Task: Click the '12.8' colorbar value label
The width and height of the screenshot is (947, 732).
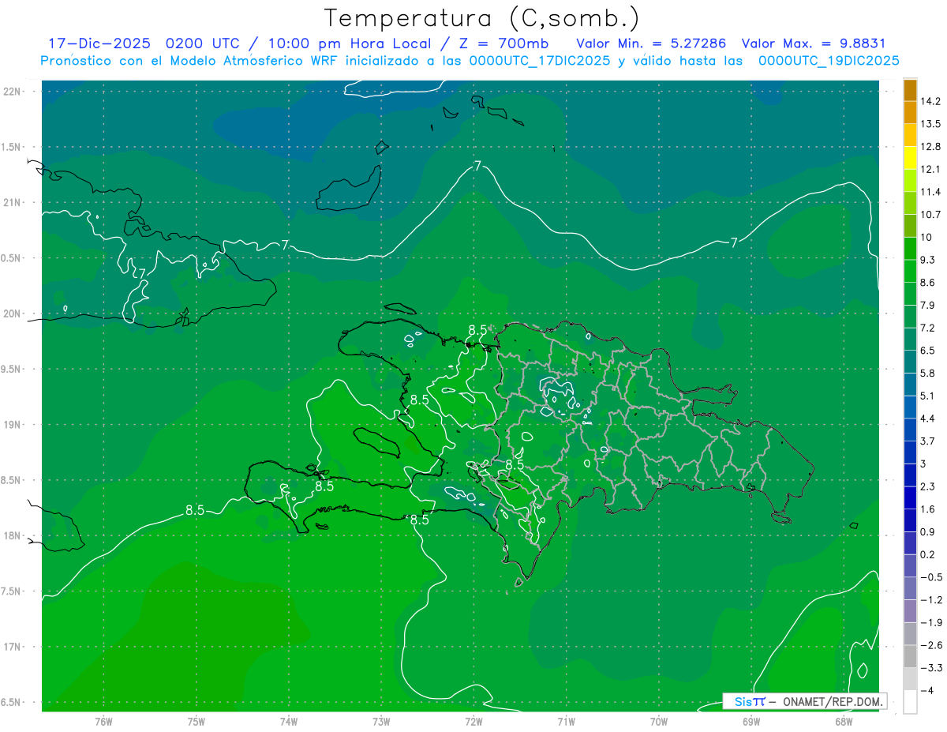Action: 930,146
